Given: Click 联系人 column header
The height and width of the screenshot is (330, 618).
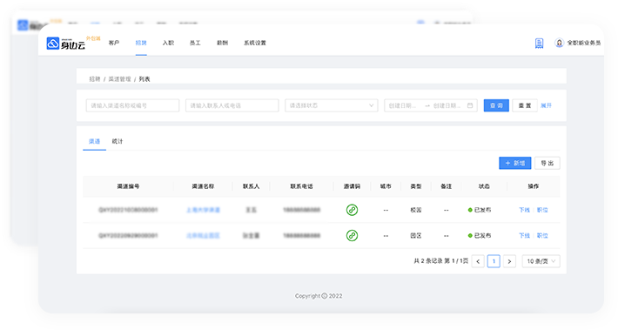Looking at the screenshot, I should (x=251, y=186).
